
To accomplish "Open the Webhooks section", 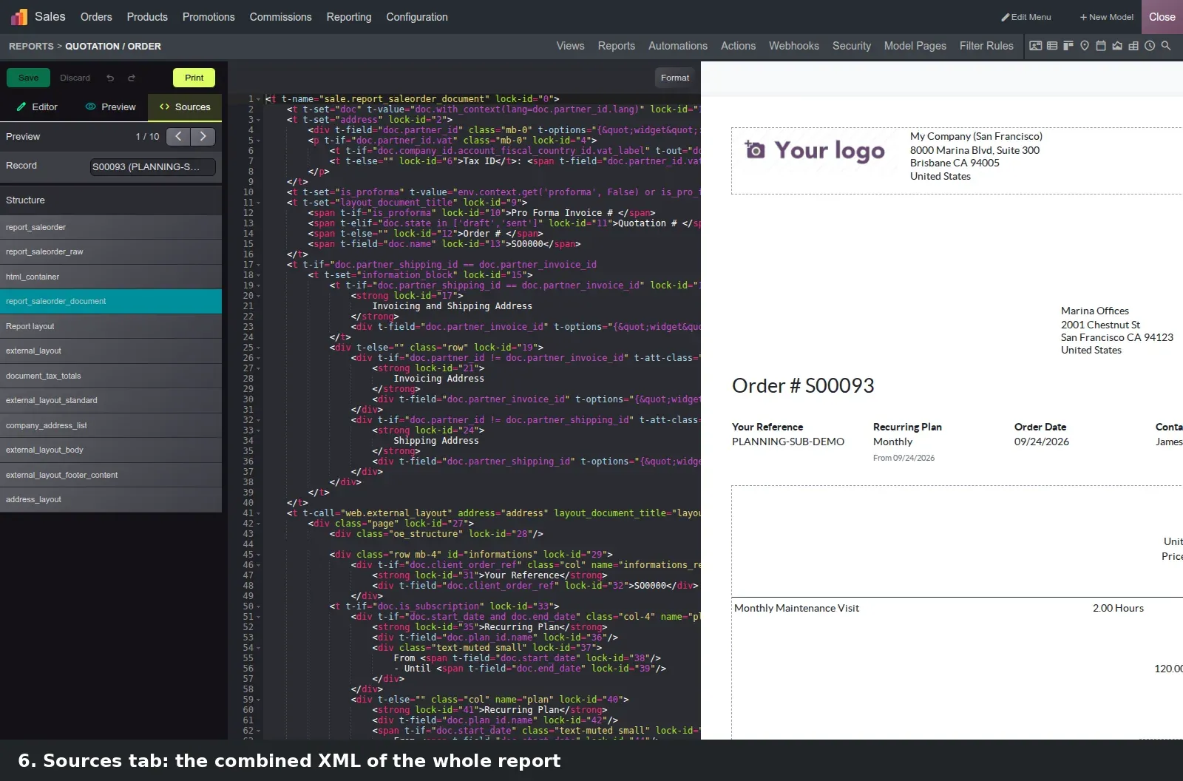I will pos(794,46).
